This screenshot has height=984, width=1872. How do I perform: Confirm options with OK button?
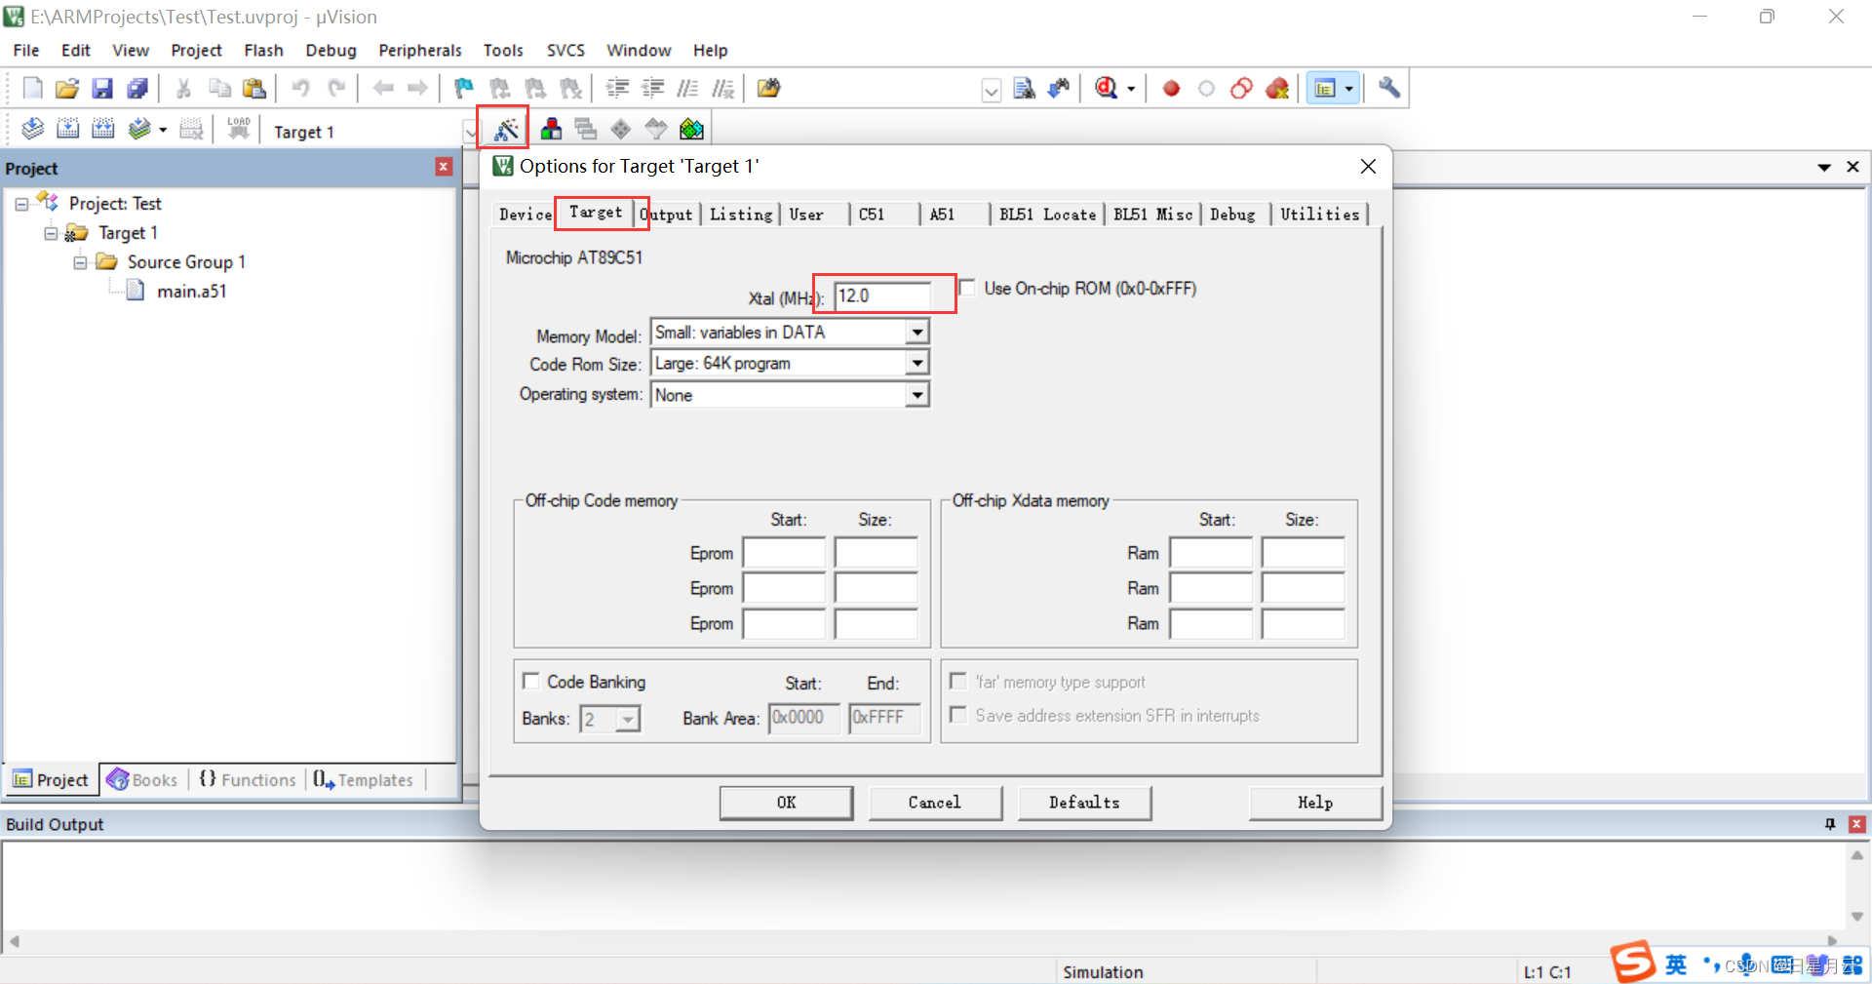[x=786, y=803]
